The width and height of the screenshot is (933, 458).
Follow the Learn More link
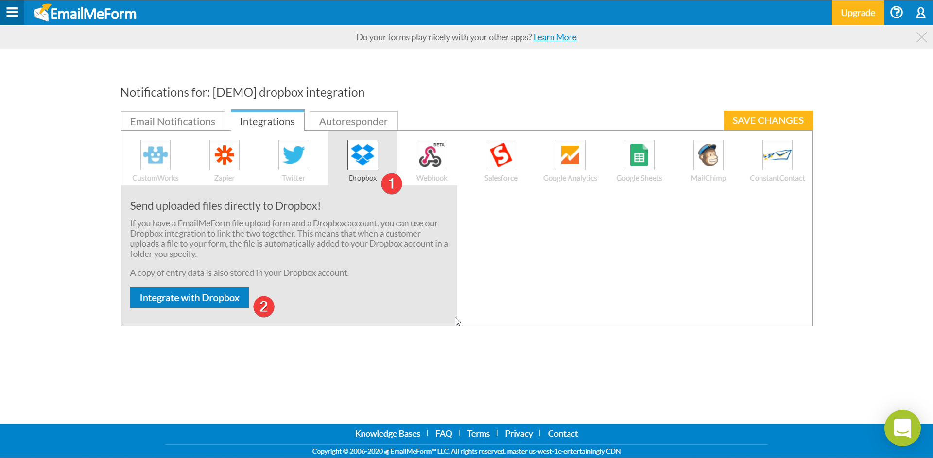555,37
